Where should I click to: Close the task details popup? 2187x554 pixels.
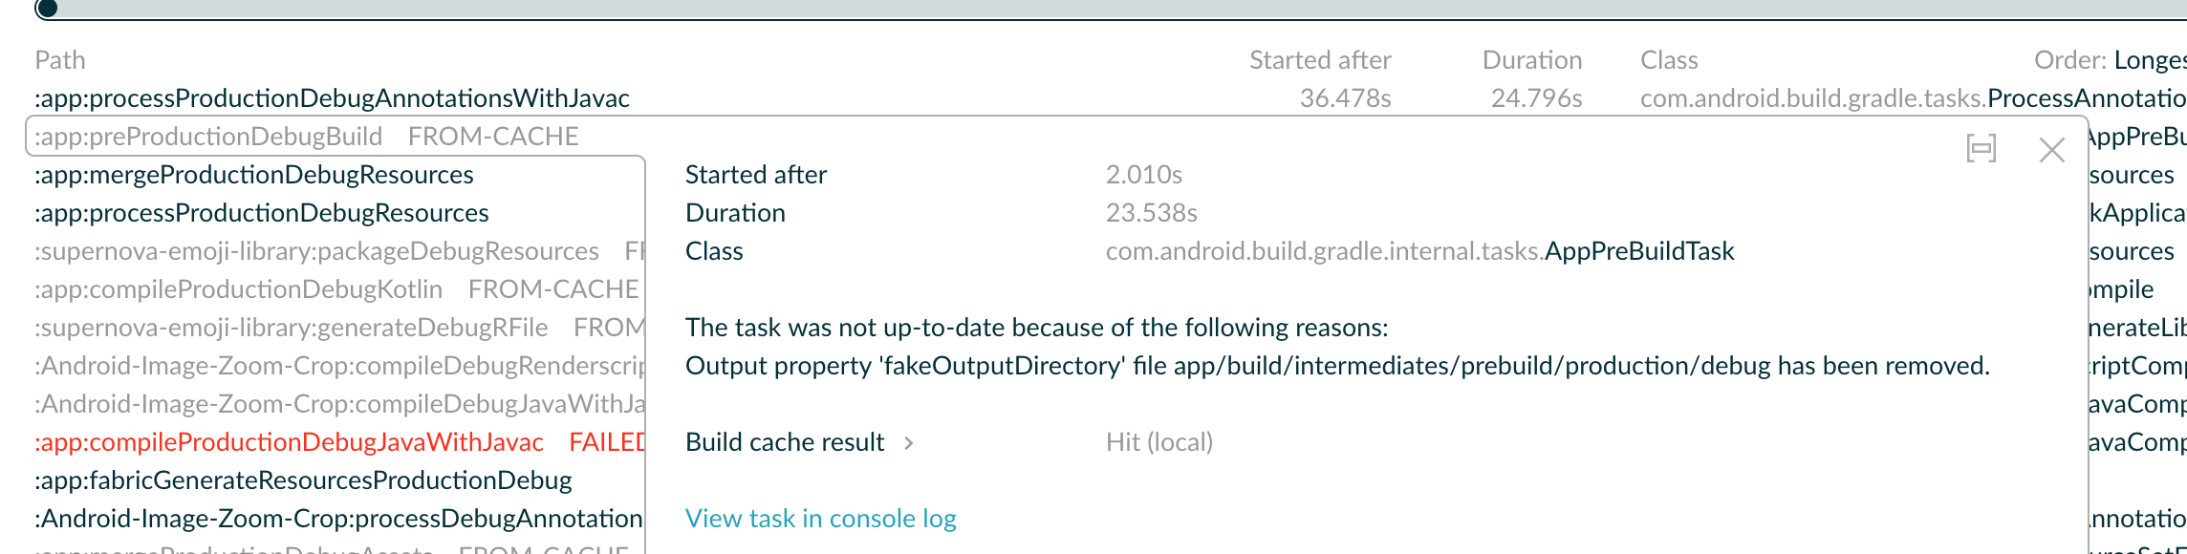(2051, 150)
